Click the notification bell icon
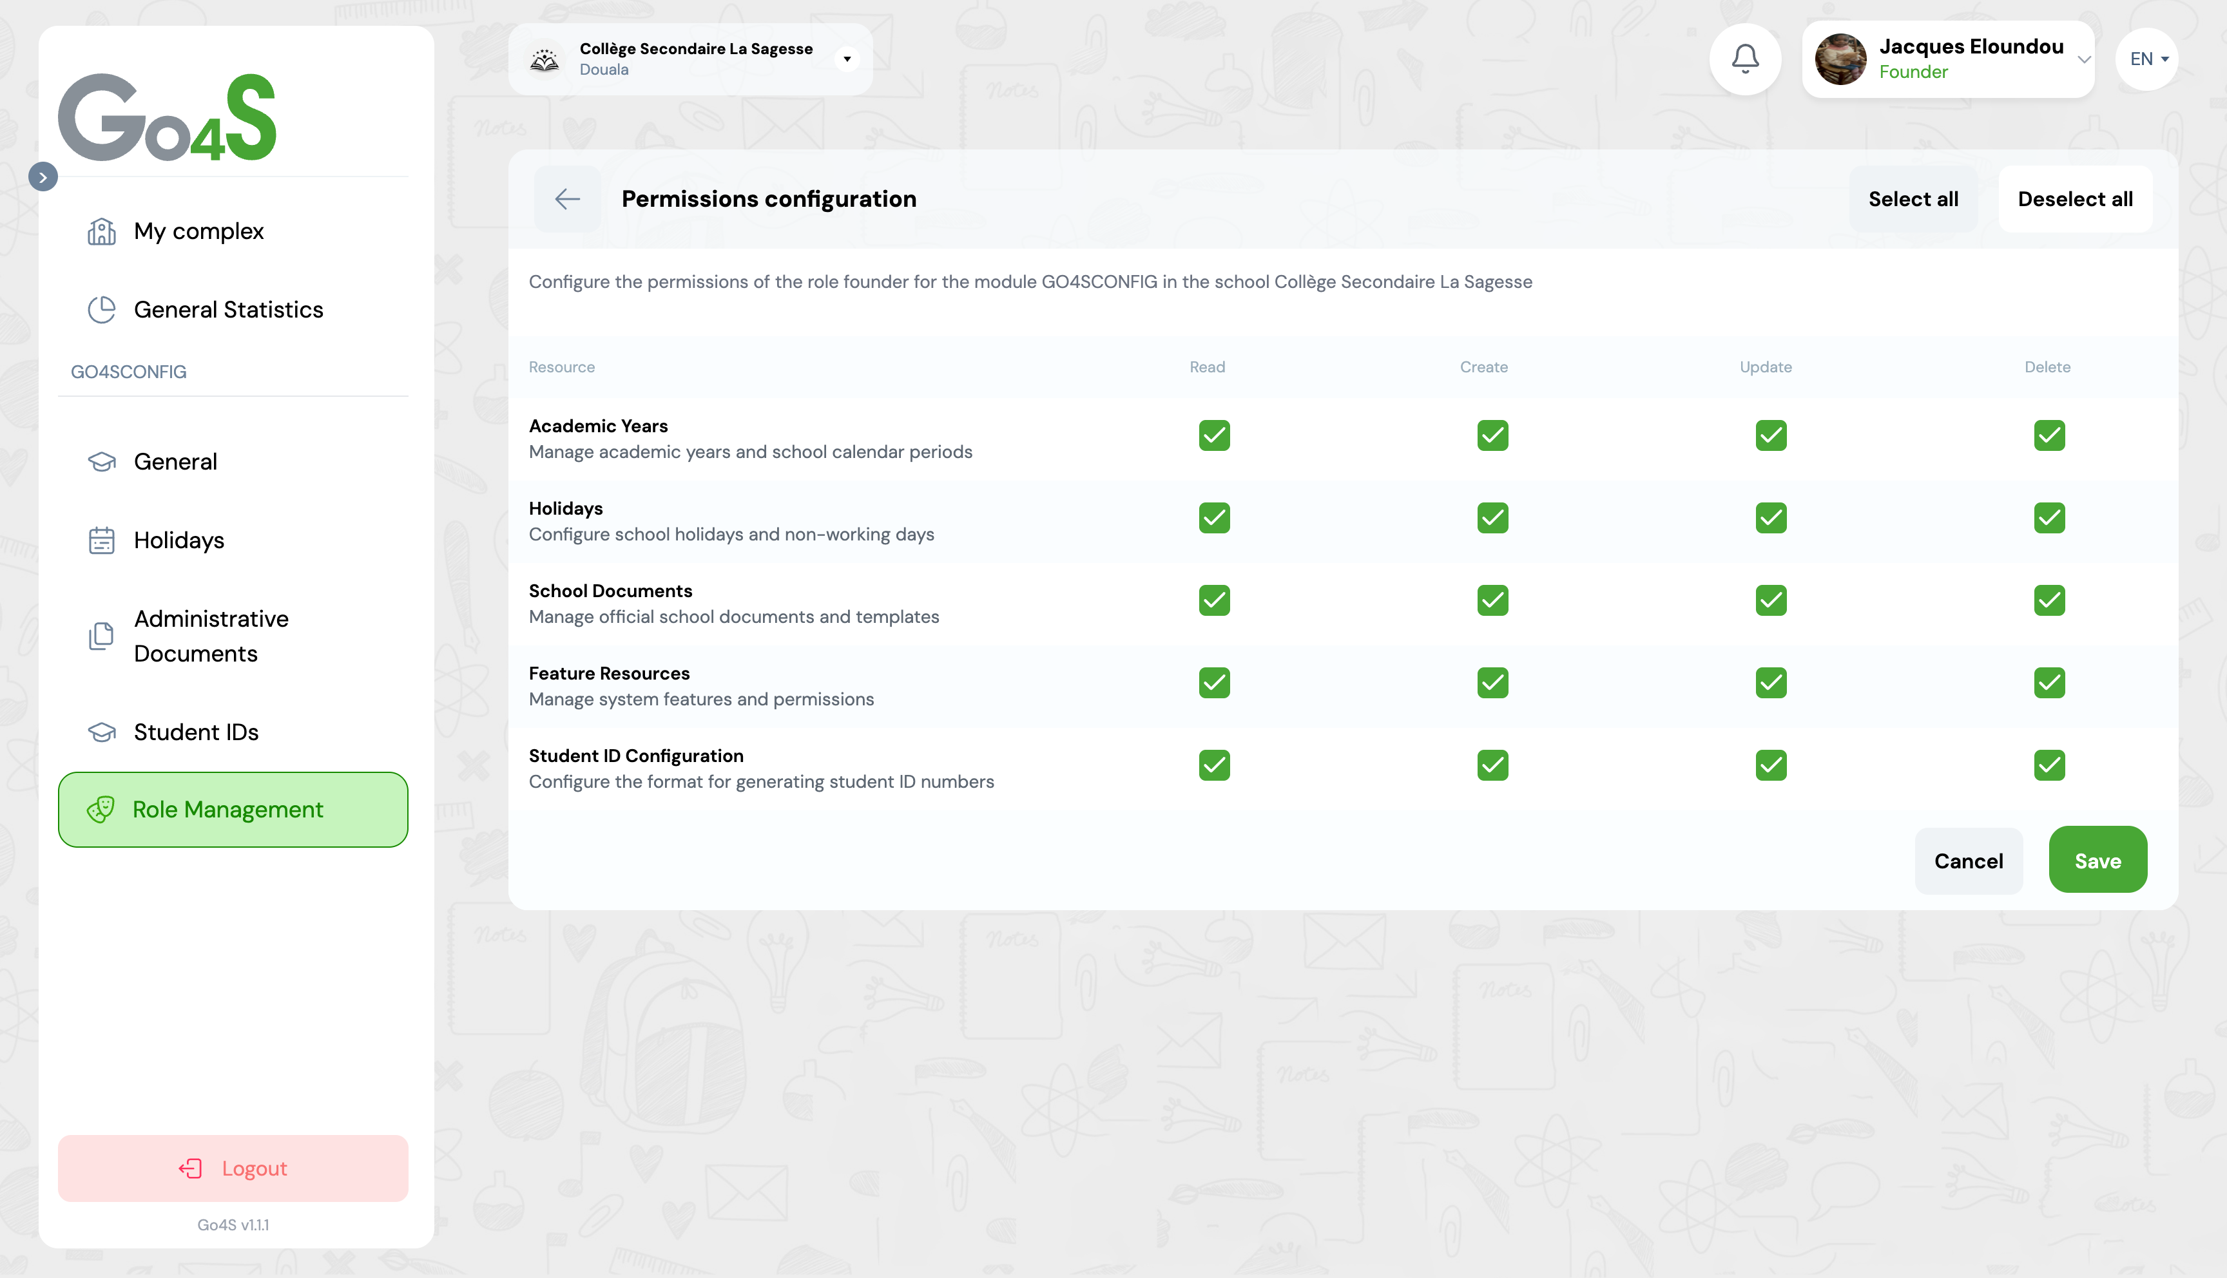The width and height of the screenshot is (2227, 1278). click(x=1744, y=59)
